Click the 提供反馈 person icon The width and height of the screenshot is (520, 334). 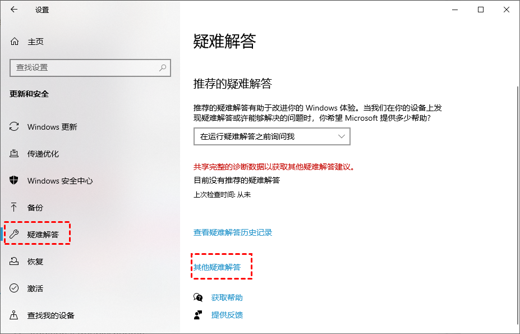[x=198, y=315]
